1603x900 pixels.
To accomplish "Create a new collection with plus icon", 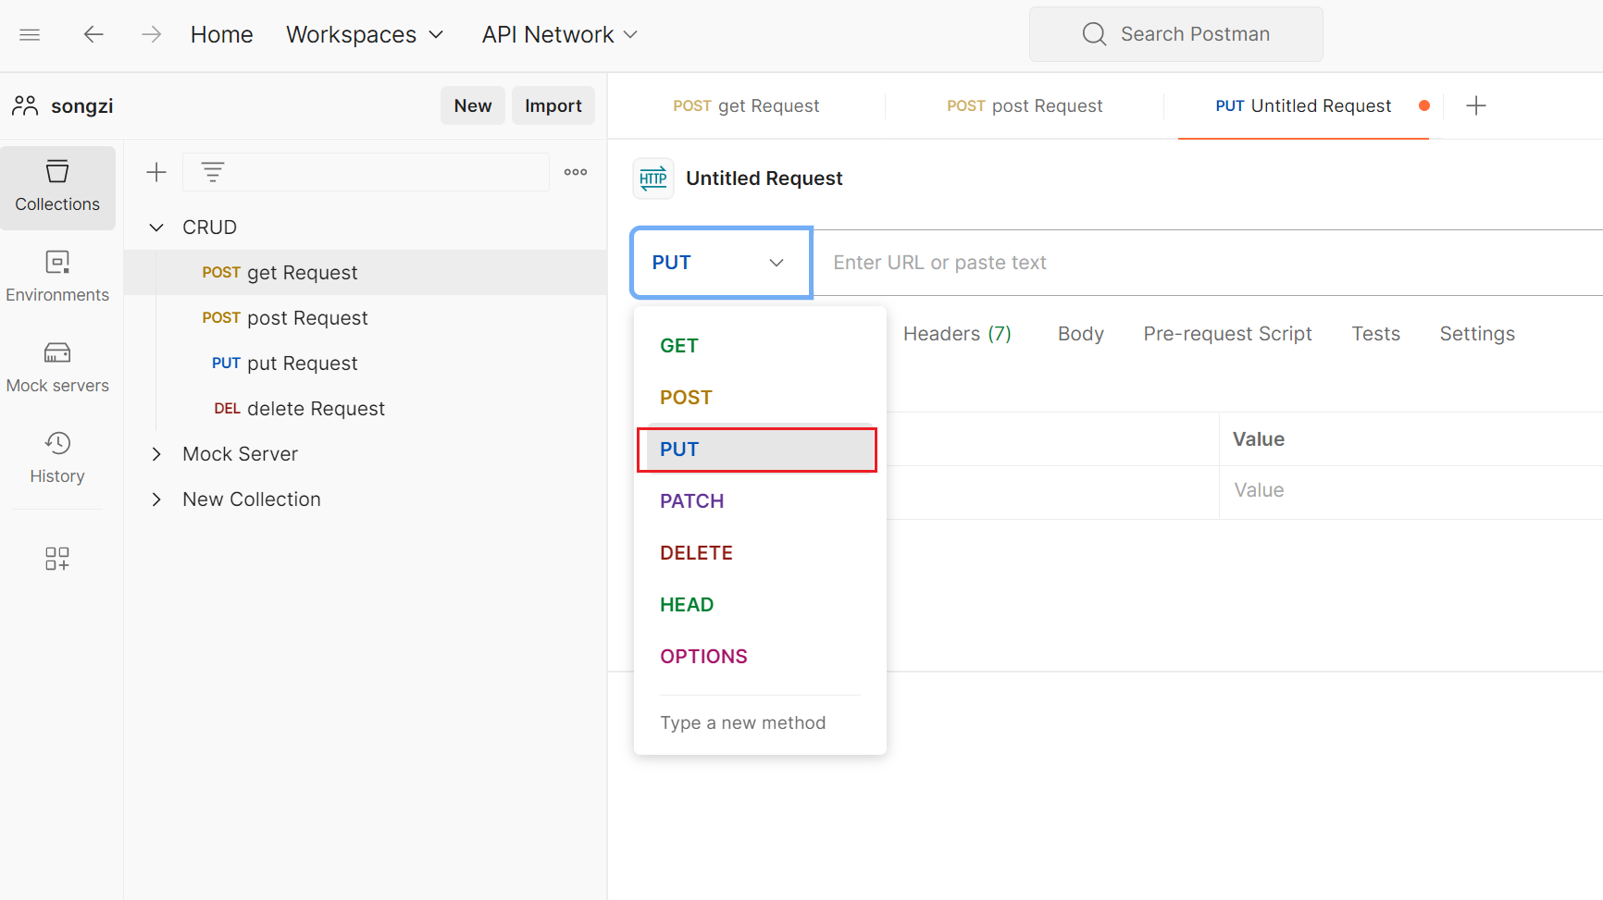I will coord(156,172).
